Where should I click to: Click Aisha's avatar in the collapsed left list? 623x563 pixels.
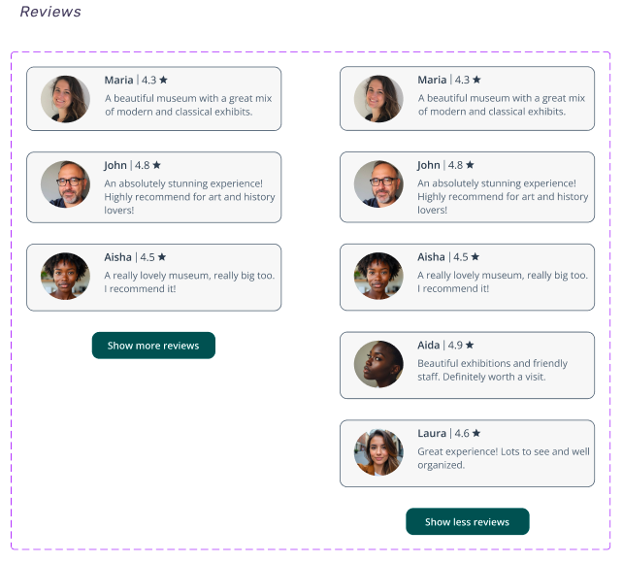click(65, 277)
